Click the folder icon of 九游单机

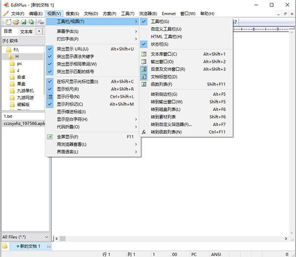tap(12, 91)
